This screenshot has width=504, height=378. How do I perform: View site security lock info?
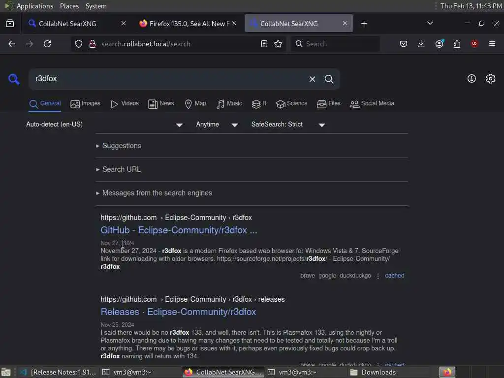(93, 44)
